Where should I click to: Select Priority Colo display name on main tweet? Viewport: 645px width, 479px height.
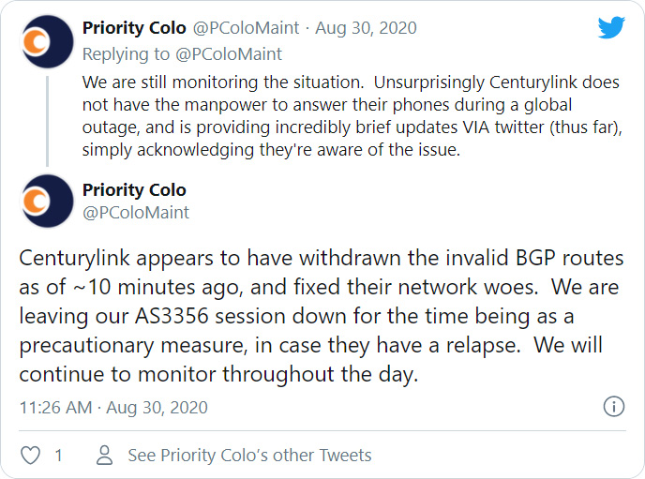coord(134,190)
